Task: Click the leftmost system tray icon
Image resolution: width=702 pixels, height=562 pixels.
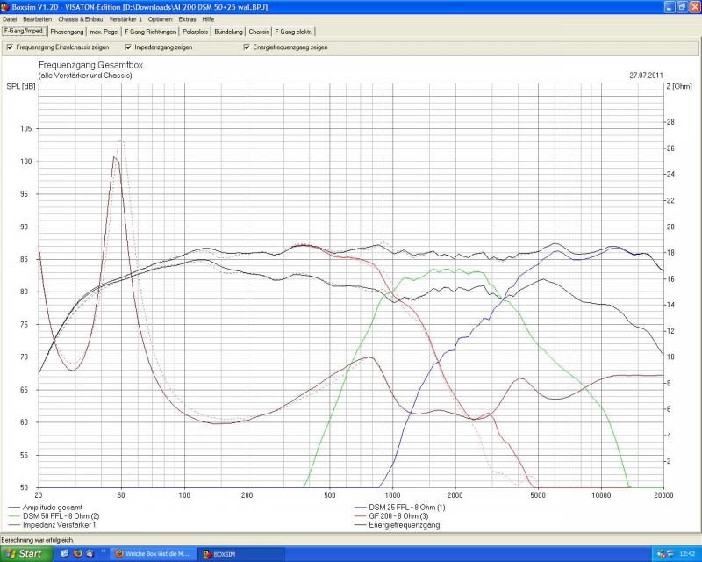Action: [660, 553]
